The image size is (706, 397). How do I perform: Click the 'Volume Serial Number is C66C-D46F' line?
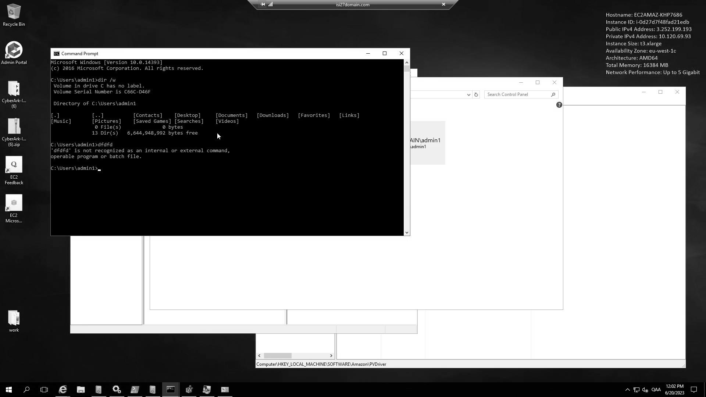102,92
